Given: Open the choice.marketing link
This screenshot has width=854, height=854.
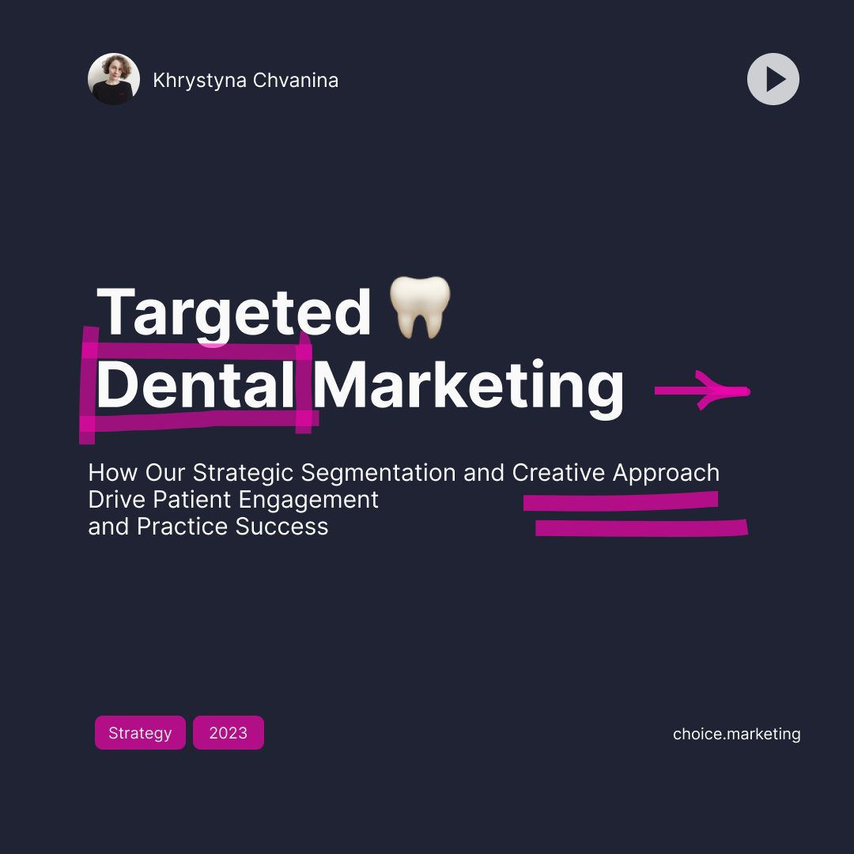Looking at the screenshot, I should 736,734.
